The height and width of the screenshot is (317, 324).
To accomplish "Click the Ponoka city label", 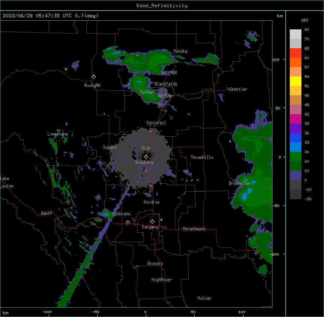I will click(x=180, y=51).
